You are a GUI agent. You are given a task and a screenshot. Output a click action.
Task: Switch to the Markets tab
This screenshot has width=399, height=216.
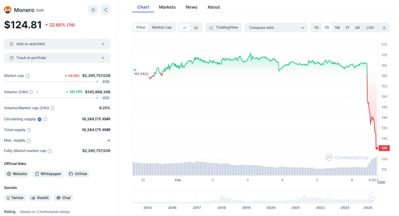coord(167,7)
